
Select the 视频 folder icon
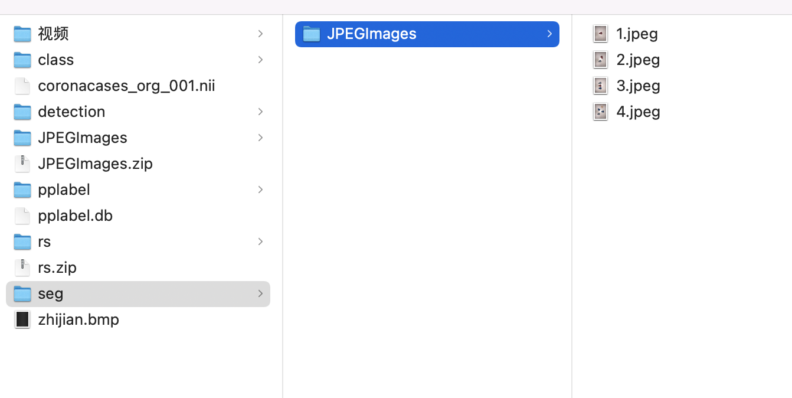(22, 34)
